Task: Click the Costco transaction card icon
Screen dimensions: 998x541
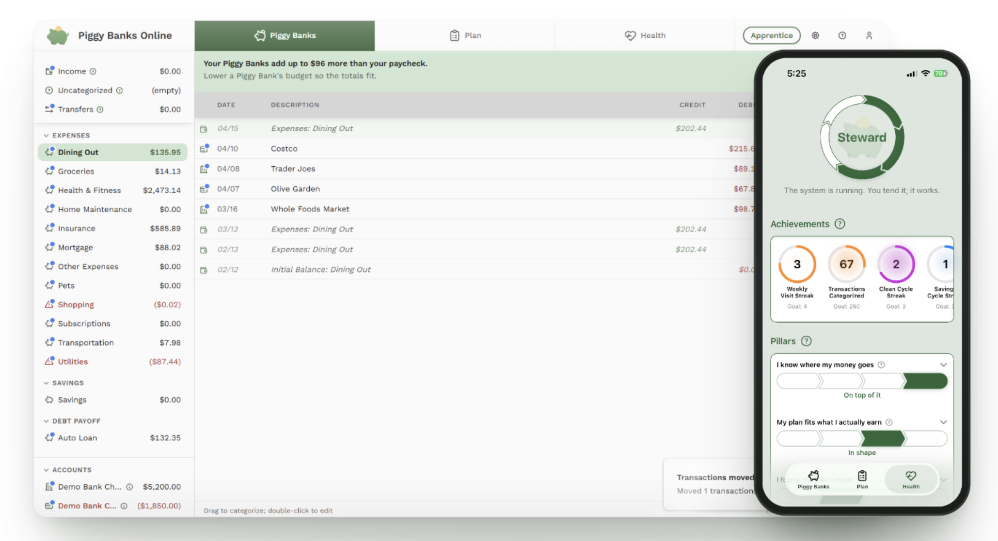Action: tap(205, 148)
